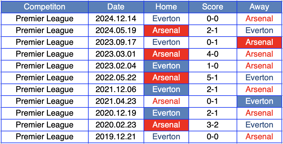This screenshot has width=283, height=144.
Task: Click the date 2024.12.14 cell
Action: (116, 19)
